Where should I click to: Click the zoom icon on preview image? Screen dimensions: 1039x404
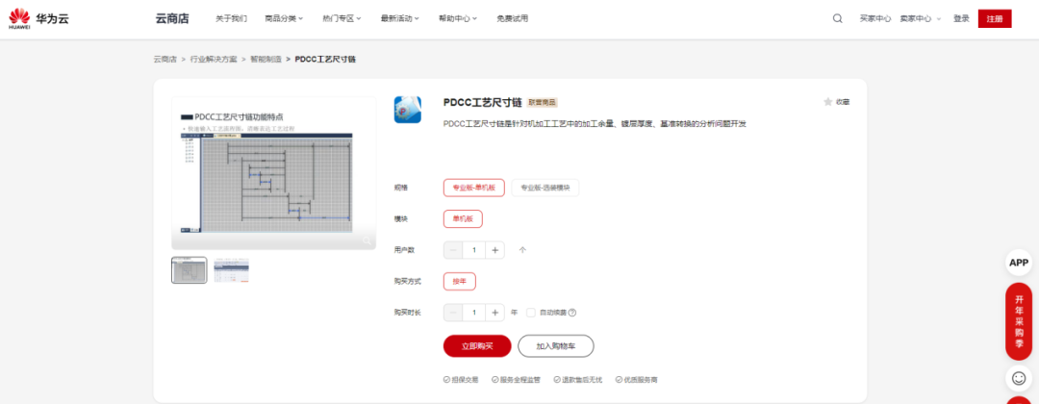367,241
